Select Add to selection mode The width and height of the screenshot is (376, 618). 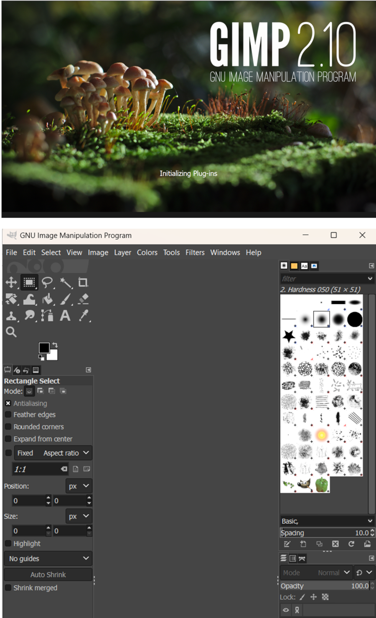pyautogui.click(x=41, y=391)
